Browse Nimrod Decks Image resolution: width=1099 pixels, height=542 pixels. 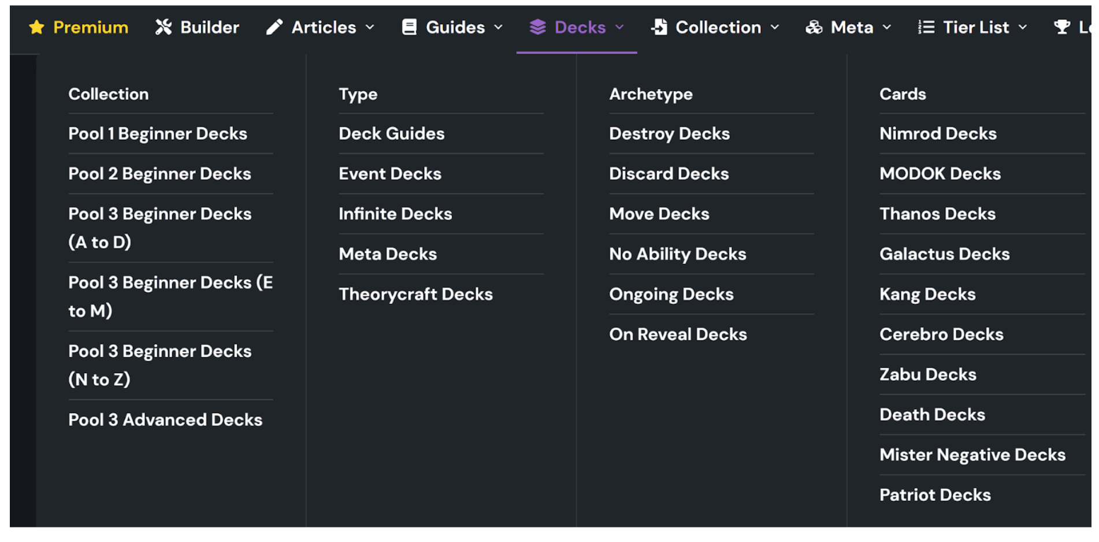(938, 133)
